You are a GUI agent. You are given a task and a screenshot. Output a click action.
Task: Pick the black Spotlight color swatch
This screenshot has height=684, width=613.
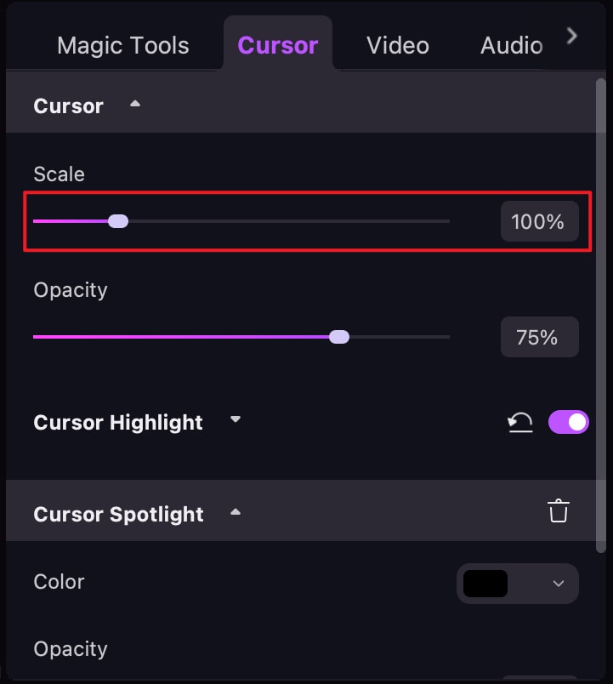485,584
